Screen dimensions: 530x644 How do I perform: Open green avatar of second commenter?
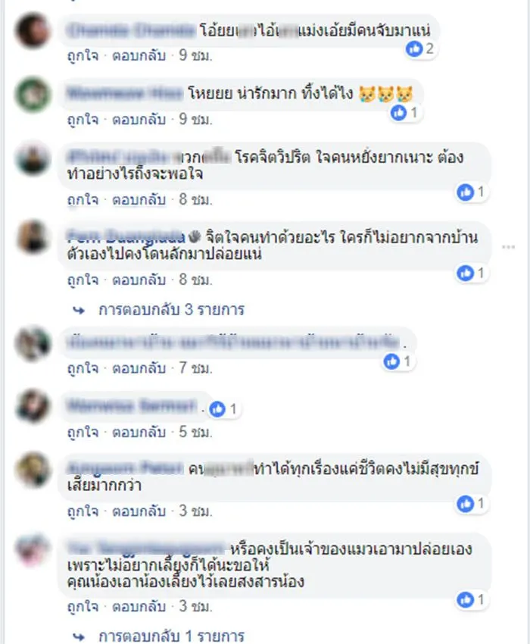33,95
